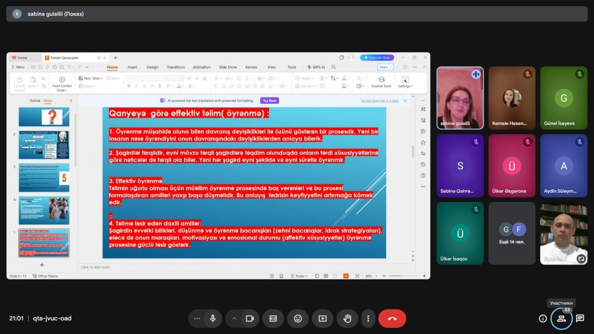Viewport: 594px width, 334px height.
Task: Click the Try Now translation button
Action: tap(269, 101)
